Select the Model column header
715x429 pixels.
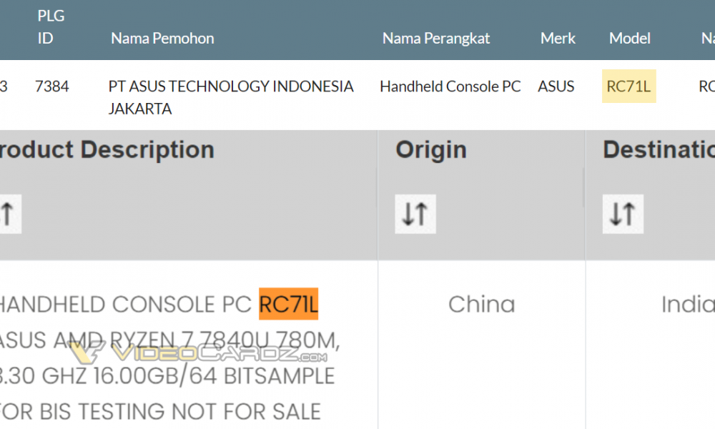[x=629, y=39]
